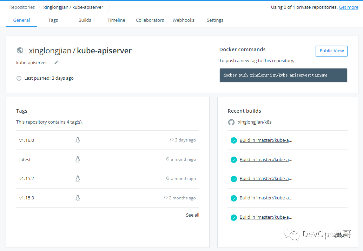The image size is (363, 251).
Task: Click the second build success checkmark icon
Action: (x=234, y=160)
